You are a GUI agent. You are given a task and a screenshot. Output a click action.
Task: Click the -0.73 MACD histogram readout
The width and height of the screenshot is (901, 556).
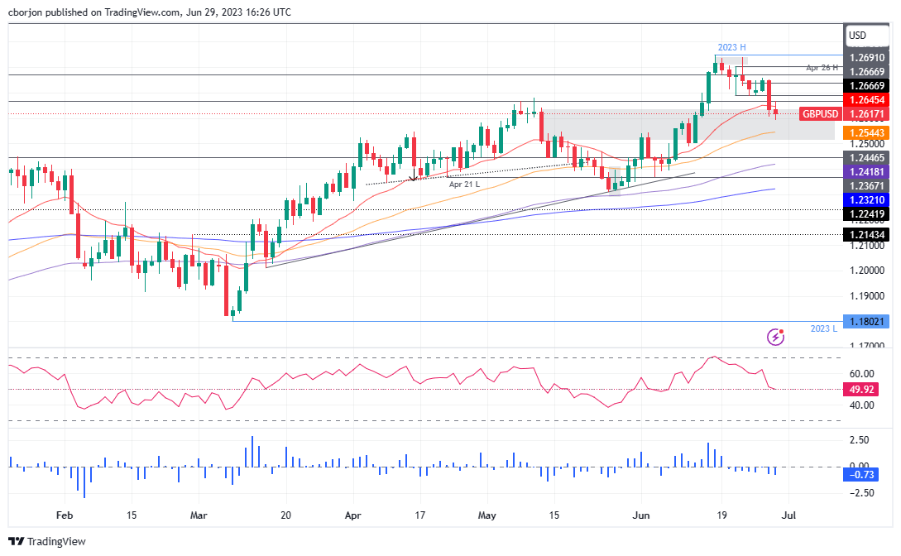pyautogui.click(x=860, y=474)
